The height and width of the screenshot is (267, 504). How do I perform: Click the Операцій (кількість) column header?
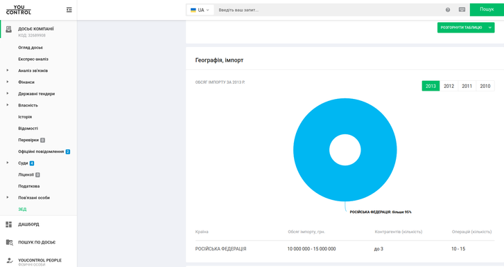tap(471, 232)
